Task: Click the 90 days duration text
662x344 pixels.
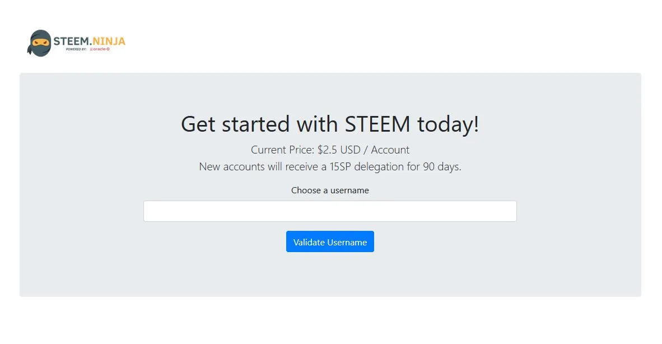Action: tap(442, 167)
